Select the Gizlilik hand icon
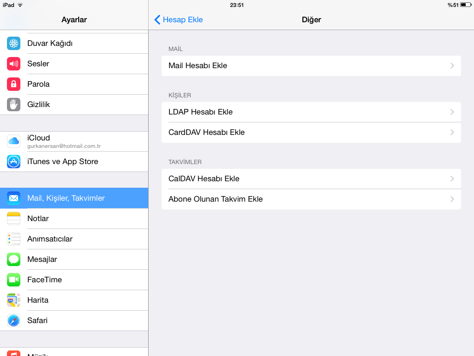 click(13, 104)
